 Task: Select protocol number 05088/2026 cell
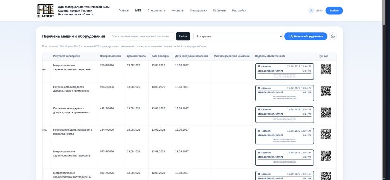pos(107,151)
